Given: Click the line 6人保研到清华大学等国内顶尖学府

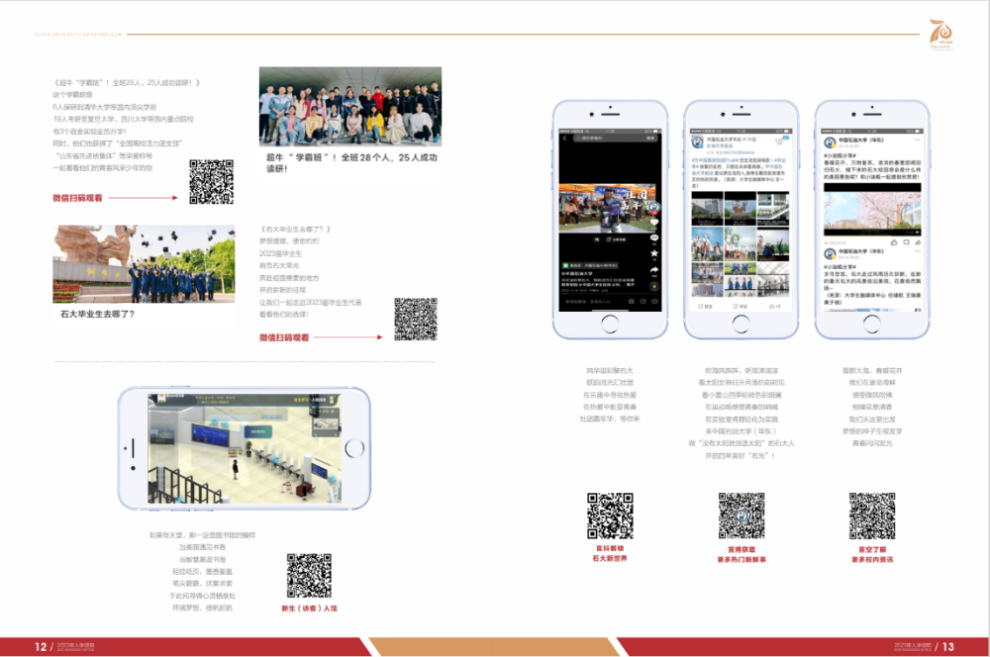Looking at the screenshot, I should point(105,107).
